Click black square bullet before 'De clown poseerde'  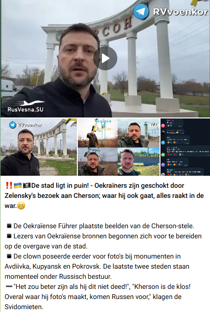[x=9, y=256]
